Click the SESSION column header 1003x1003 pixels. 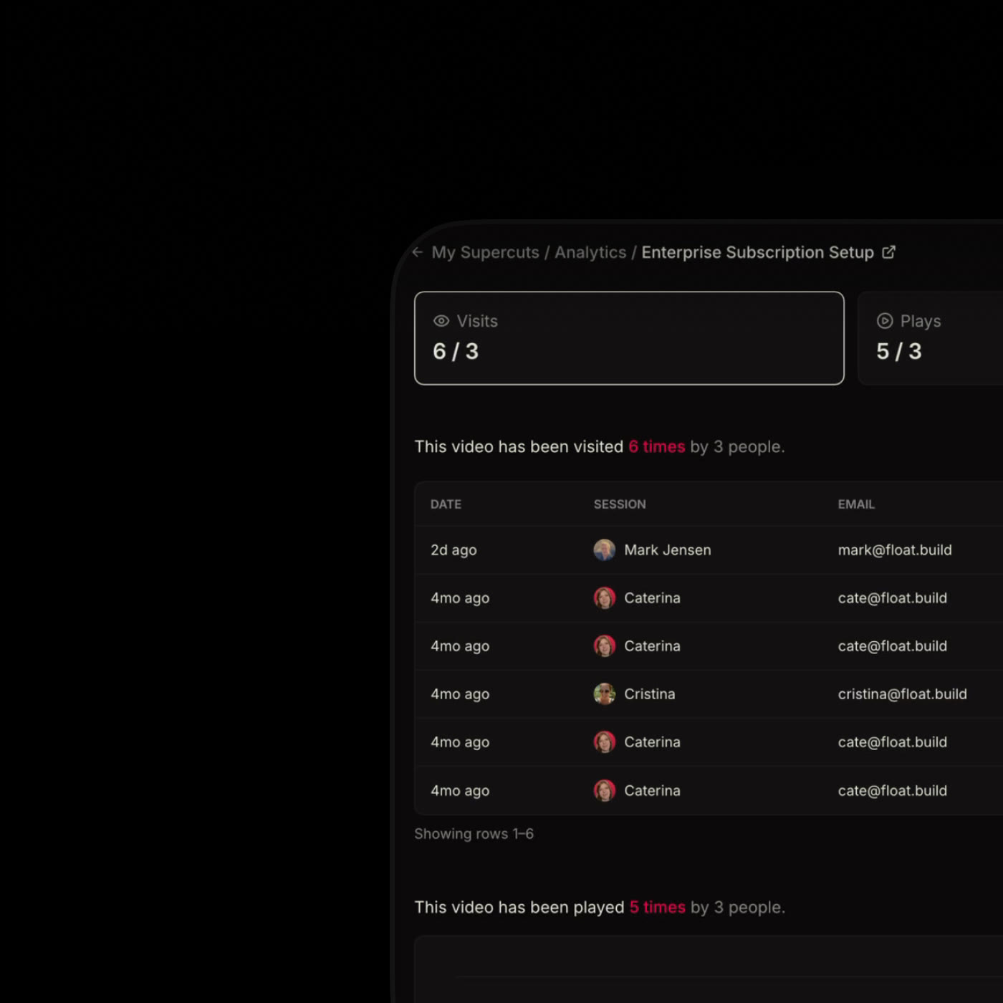click(x=620, y=504)
